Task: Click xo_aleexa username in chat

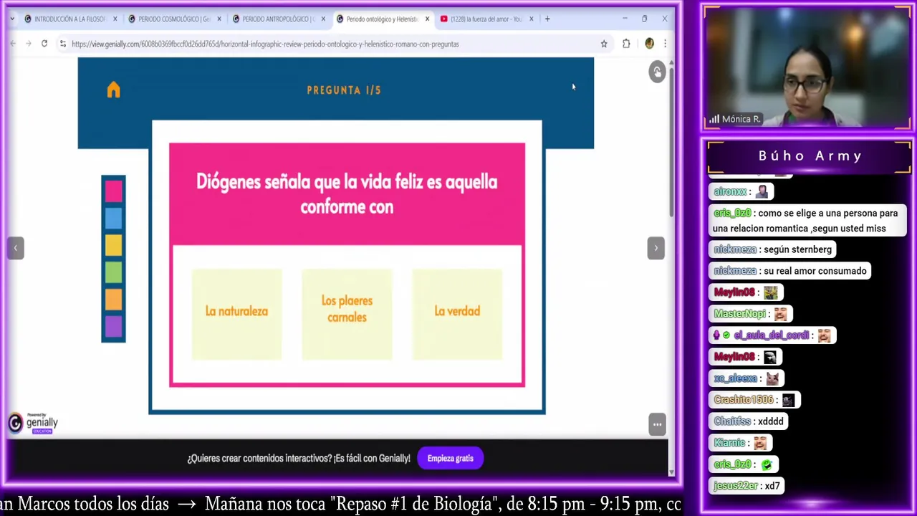Action: [736, 378]
